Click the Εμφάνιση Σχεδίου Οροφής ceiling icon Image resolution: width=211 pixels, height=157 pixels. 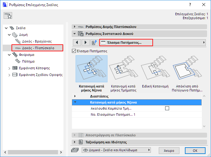[x=15, y=75]
